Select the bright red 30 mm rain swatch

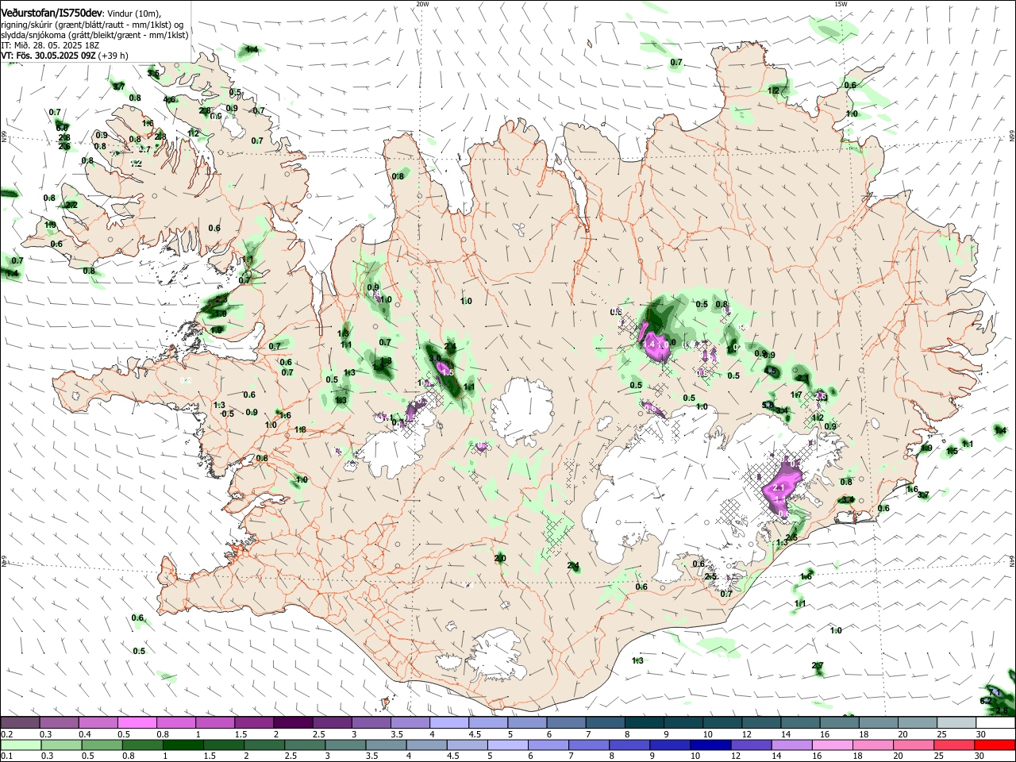pos(995,745)
